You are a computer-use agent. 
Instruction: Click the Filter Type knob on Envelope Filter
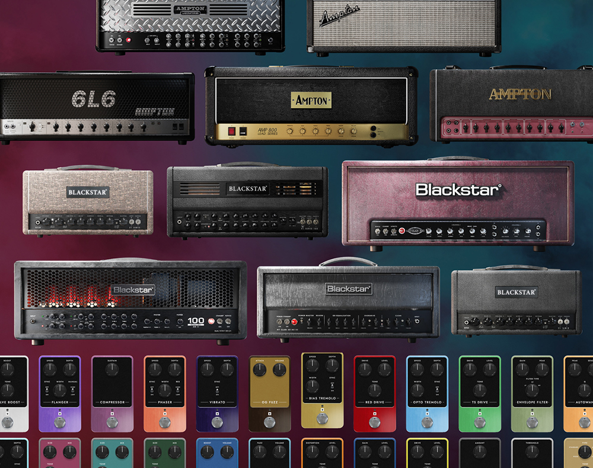(x=533, y=391)
